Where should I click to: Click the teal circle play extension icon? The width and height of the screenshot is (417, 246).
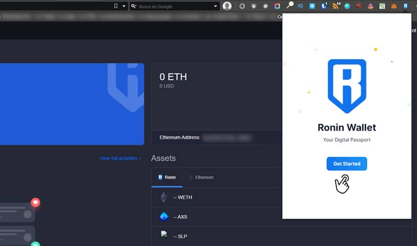click(347, 6)
